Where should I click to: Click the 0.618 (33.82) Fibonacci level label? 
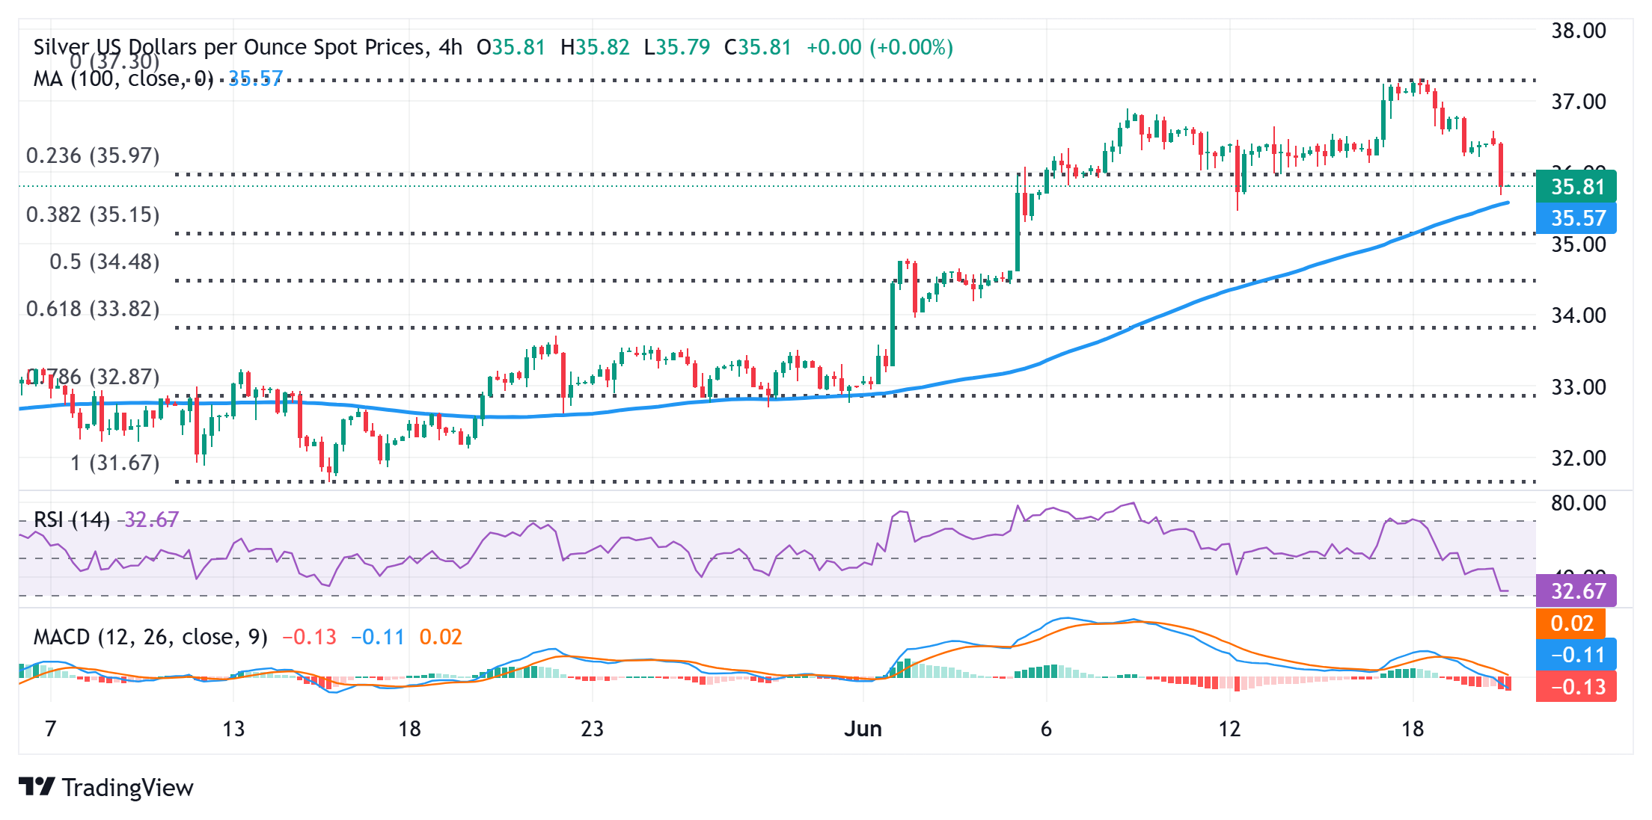pos(93,309)
